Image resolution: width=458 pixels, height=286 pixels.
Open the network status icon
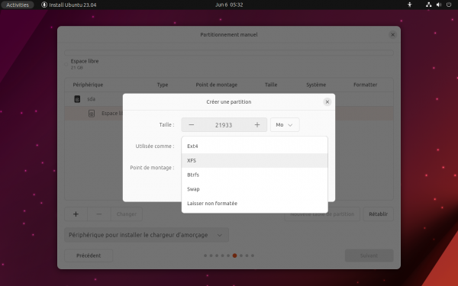point(428,5)
